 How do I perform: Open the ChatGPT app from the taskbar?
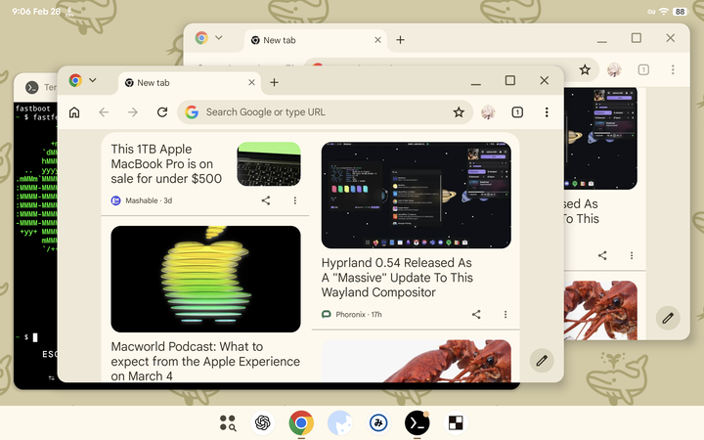tap(263, 422)
